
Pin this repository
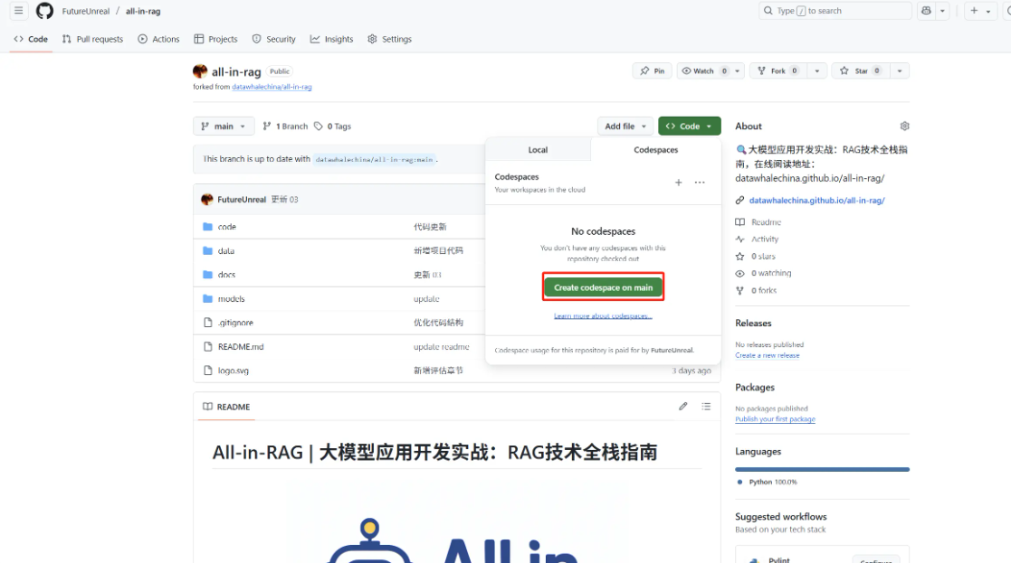651,70
